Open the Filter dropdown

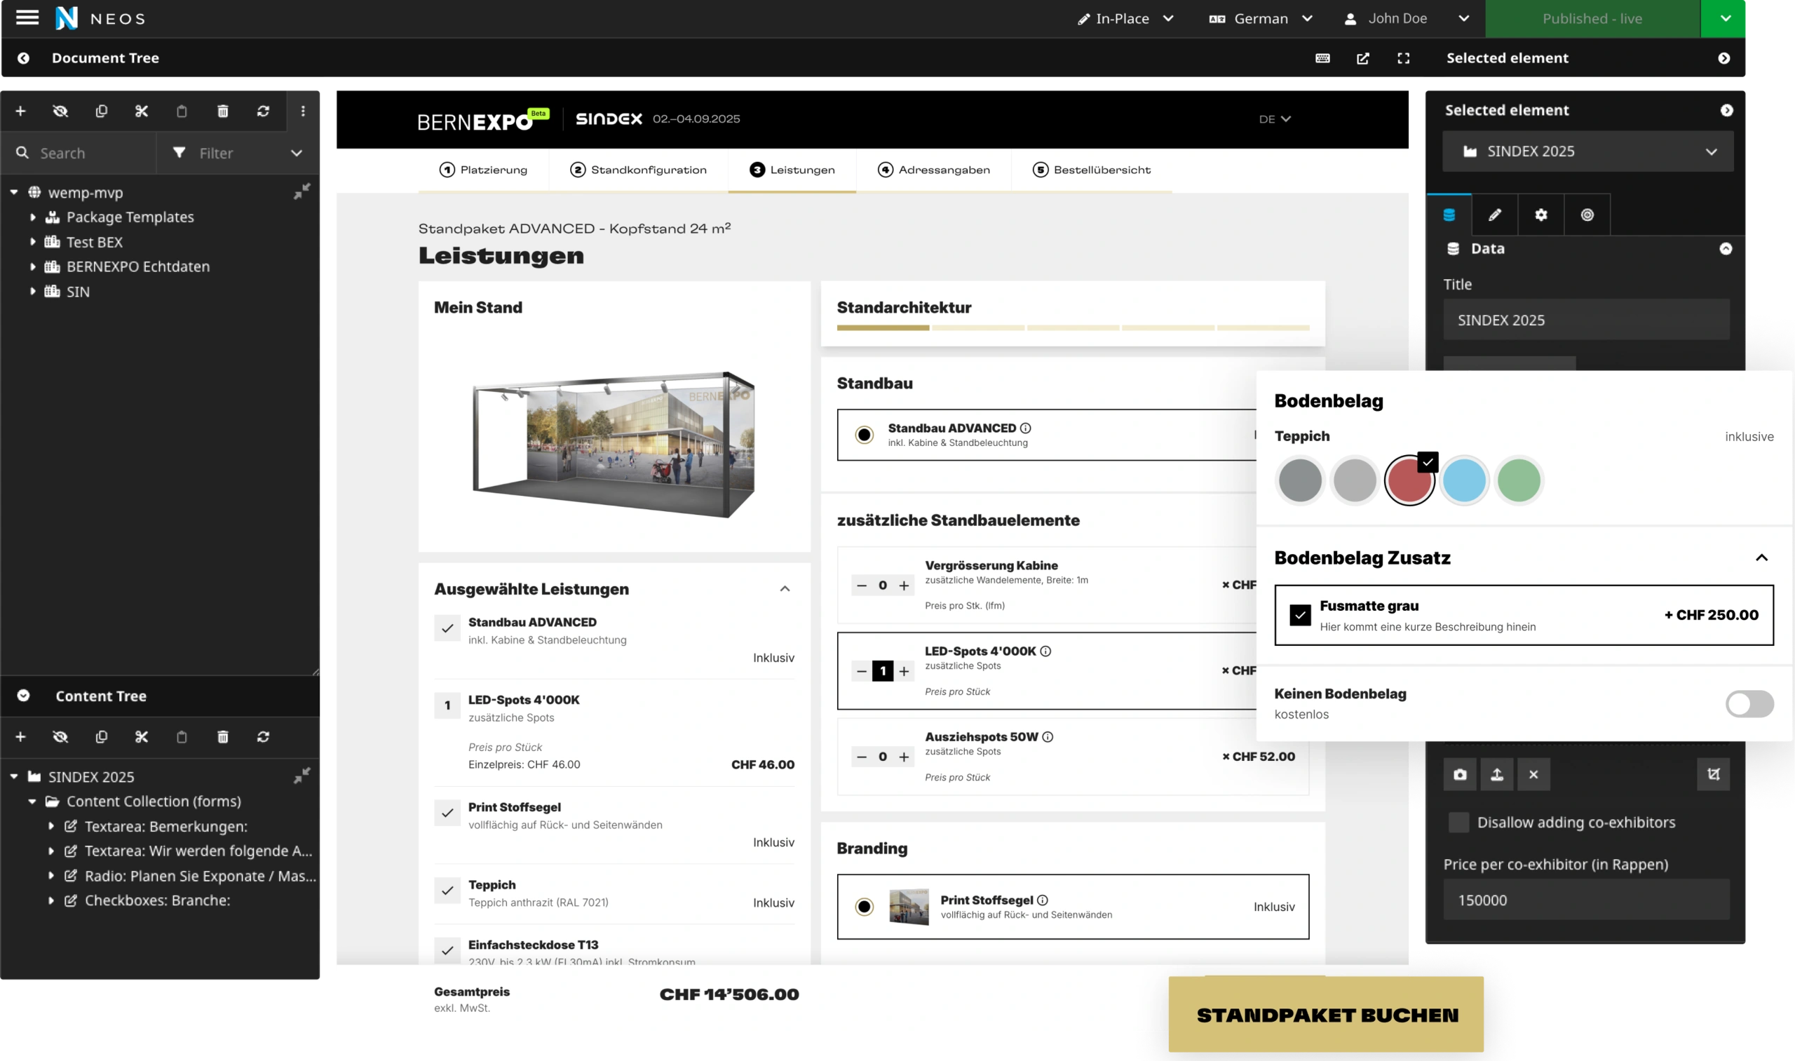pyautogui.click(x=237, y=153)
